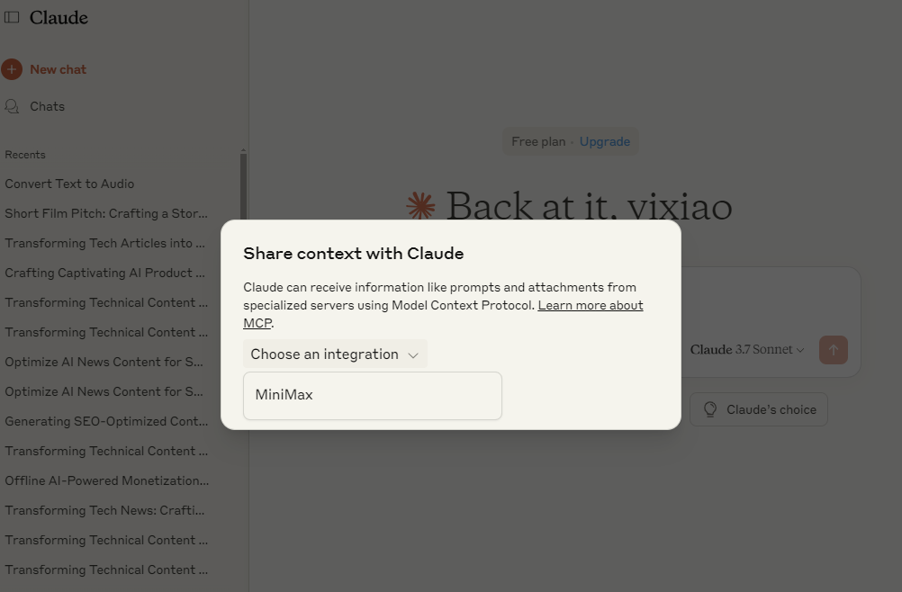Click the Upgrade plan link
This screenshot has height=592, width=902.
604,141
